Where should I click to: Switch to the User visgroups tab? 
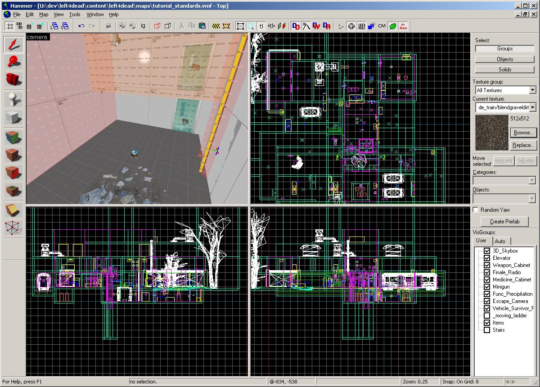(x=481, y=240)
